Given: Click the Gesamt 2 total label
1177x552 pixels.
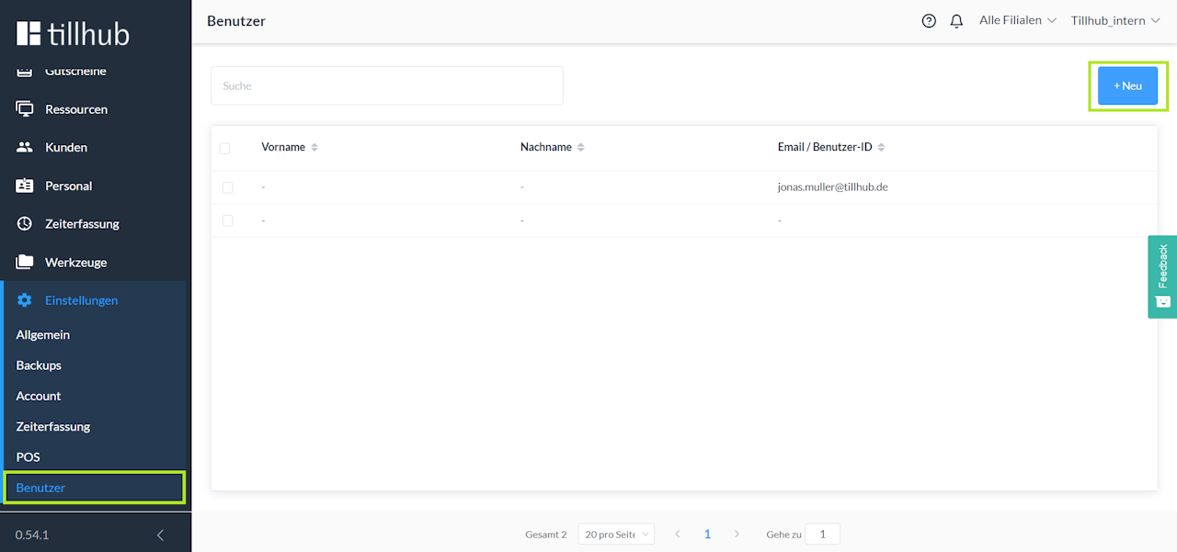Looking at the screenshot, I should pos(546,535).
